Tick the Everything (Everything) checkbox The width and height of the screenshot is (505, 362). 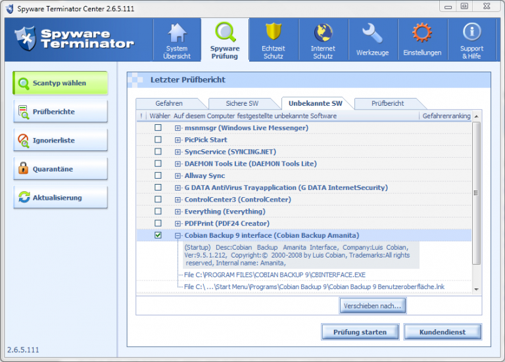coord(158,211)
